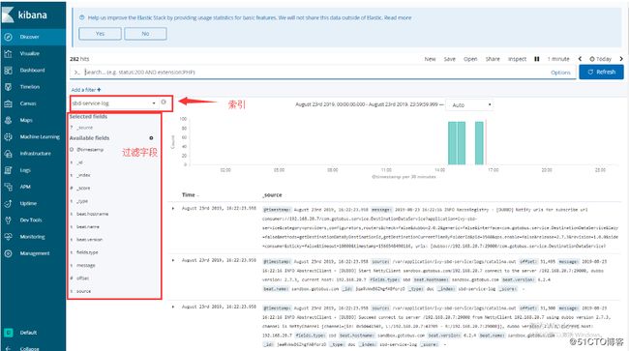This screenshot has width=629, height=351.
Task: Click Inspect in the top menu
Action: (x=517, y=59)
